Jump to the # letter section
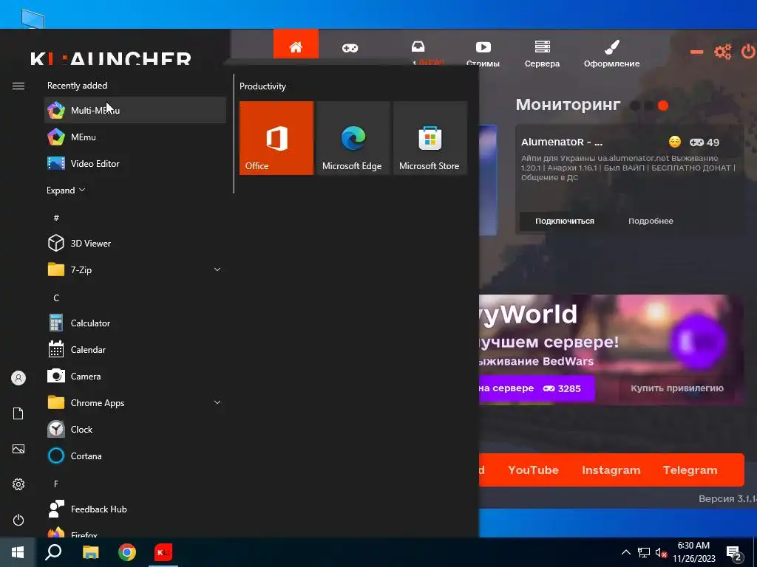 [56, 218]
